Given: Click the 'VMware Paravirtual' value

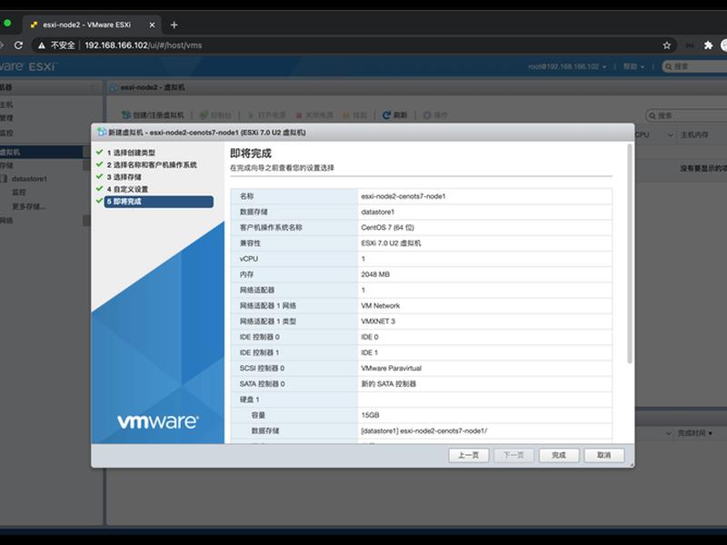Looking at the screenshot, I should [x=392, y=369].
